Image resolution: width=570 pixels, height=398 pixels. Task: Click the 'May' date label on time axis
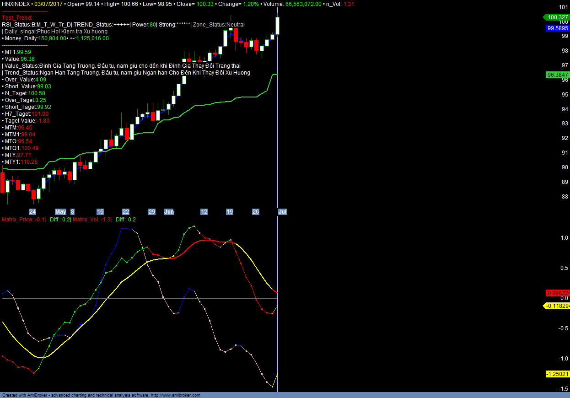[x=60, y=212]
